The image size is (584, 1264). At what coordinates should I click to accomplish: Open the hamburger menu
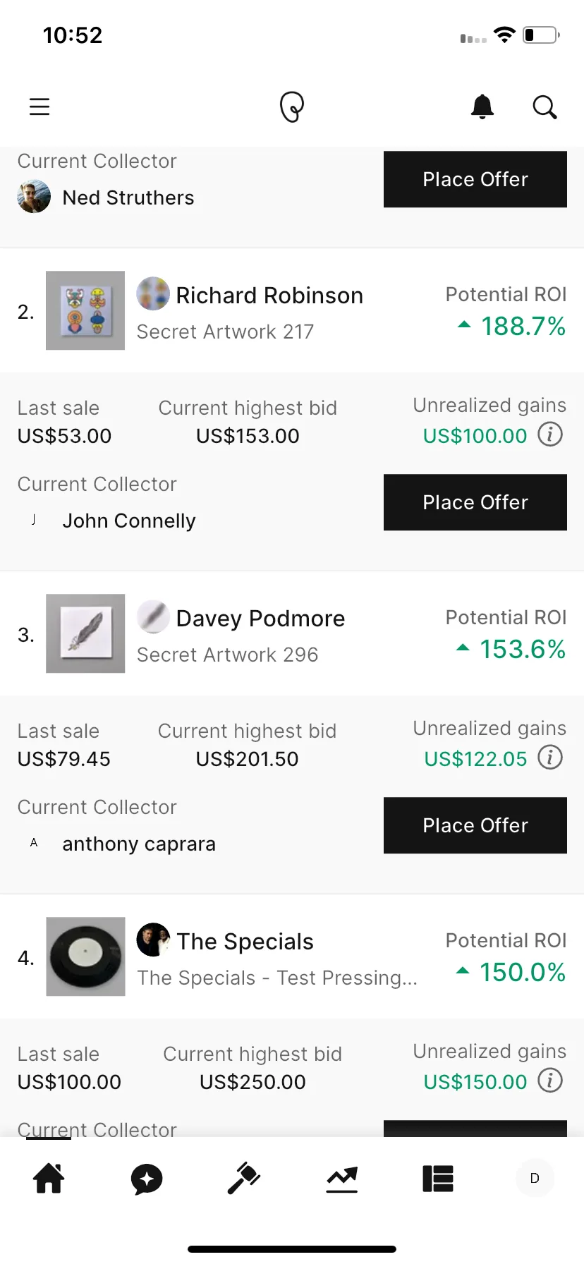[x=39, y=107]
